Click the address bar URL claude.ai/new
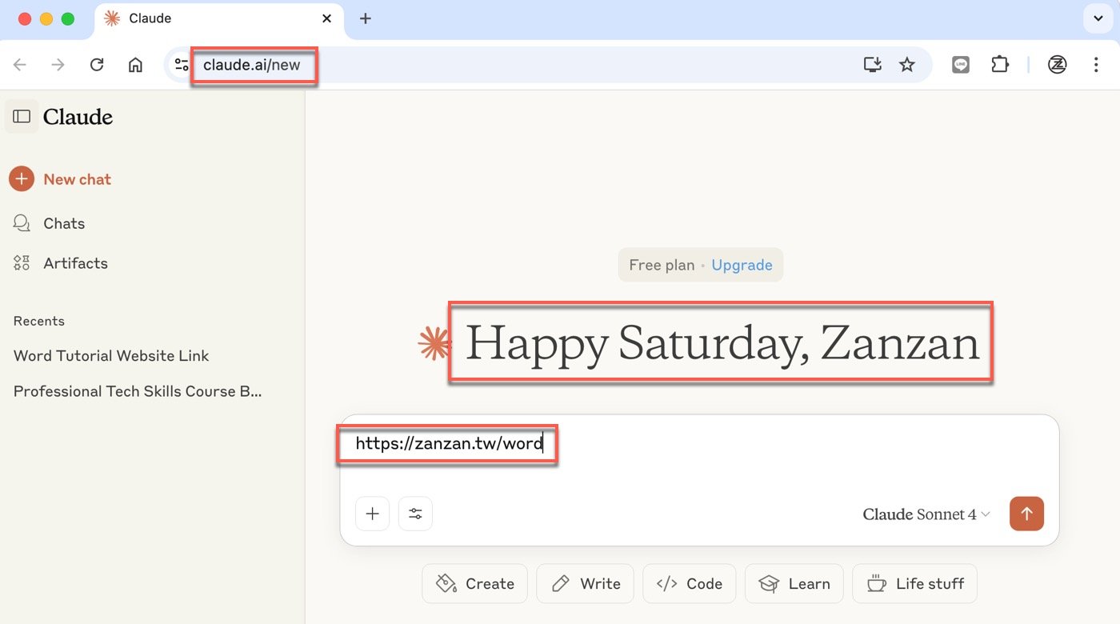Image resolution: width=1120 pixels, height=624 pixels. tap(252, 65)
